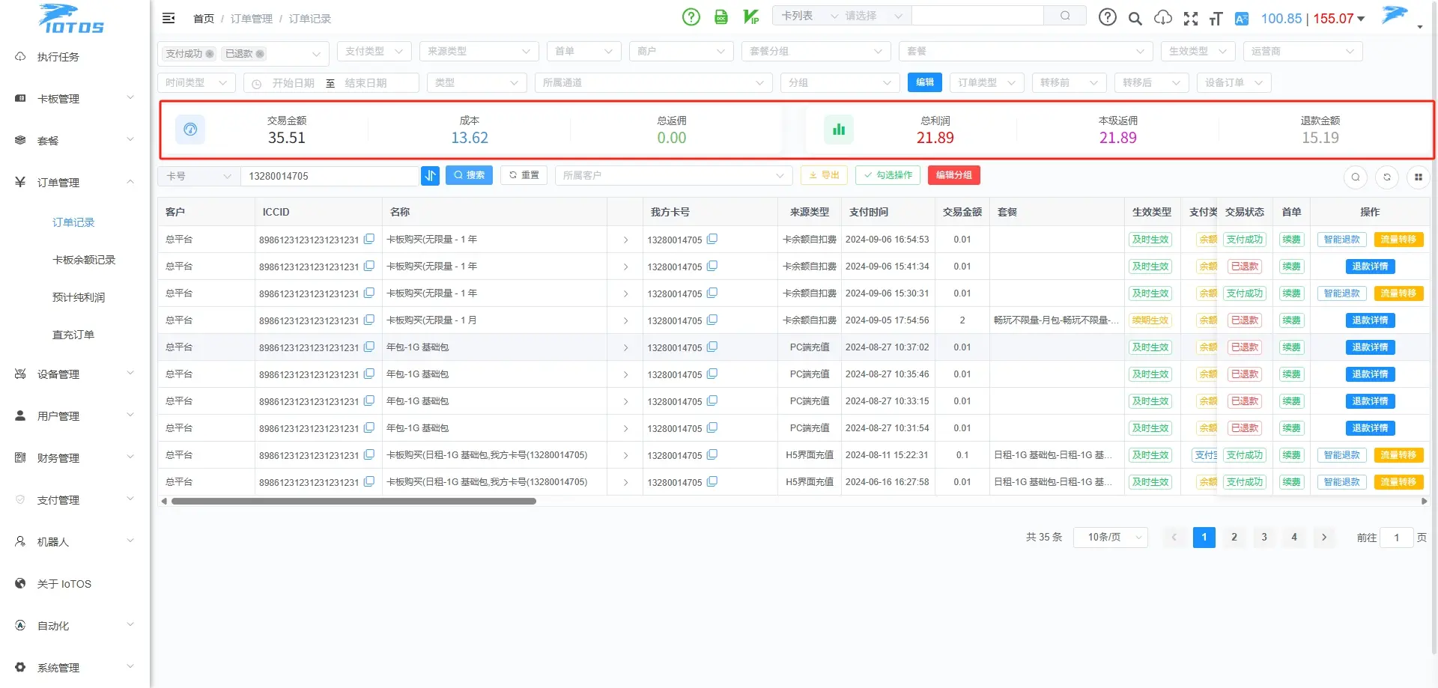This screenshot has height=688, width=1438.
Task: Click the blue gauge icon beside 交易金额
Action: pos(190,130)
